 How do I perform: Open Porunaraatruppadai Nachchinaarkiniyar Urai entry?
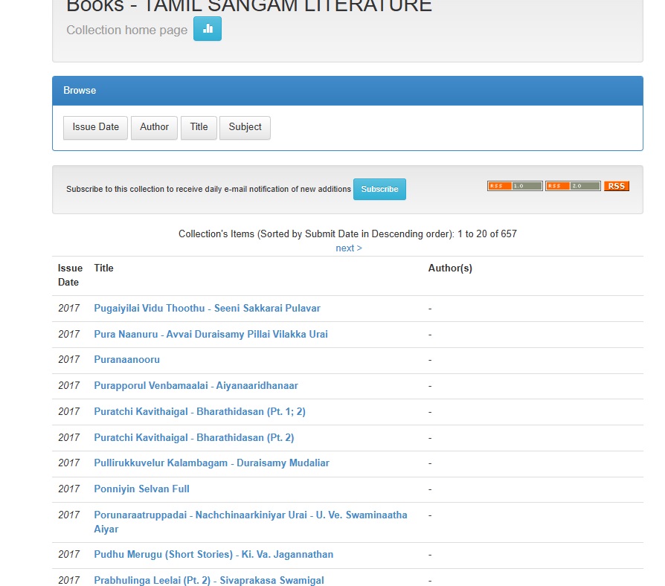coord(250,515)
